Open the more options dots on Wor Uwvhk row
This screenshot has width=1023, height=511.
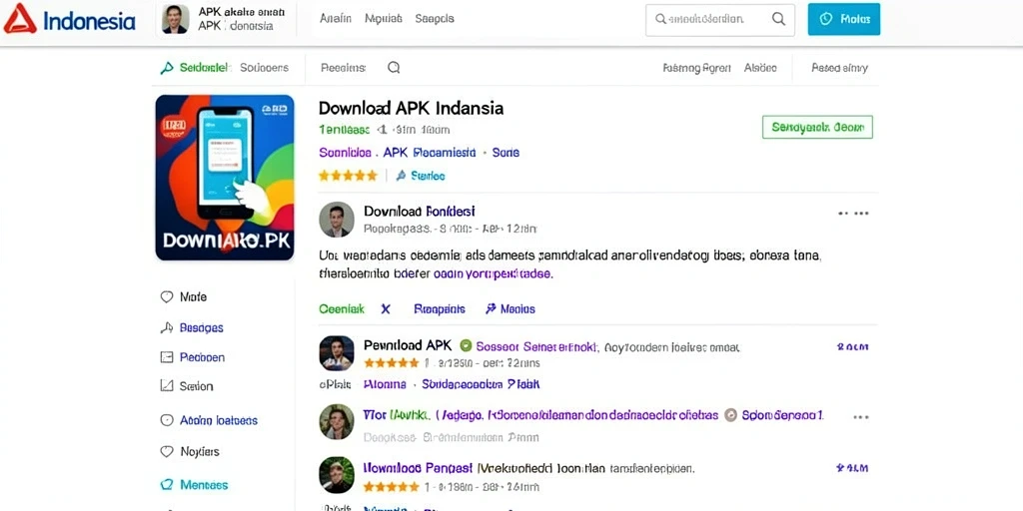[861, 417]
